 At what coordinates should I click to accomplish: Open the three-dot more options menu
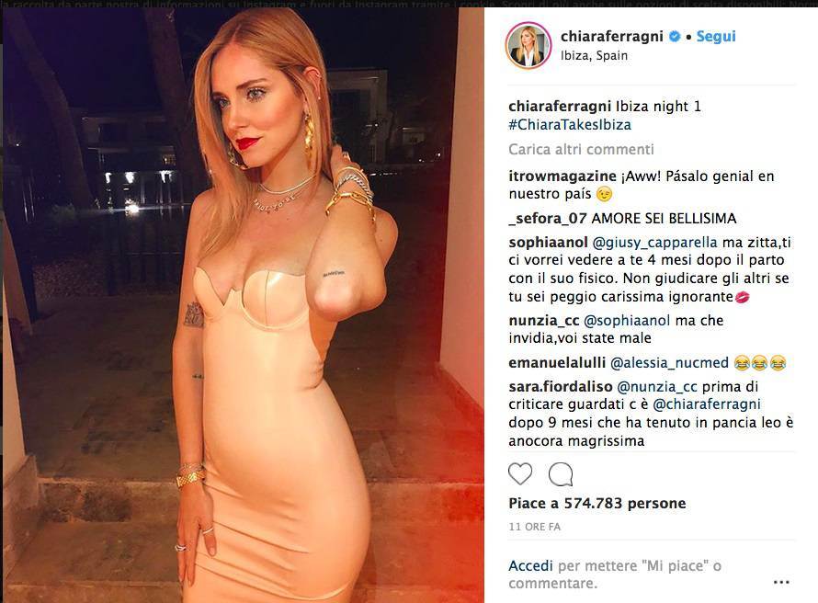[x=781, y=582]
